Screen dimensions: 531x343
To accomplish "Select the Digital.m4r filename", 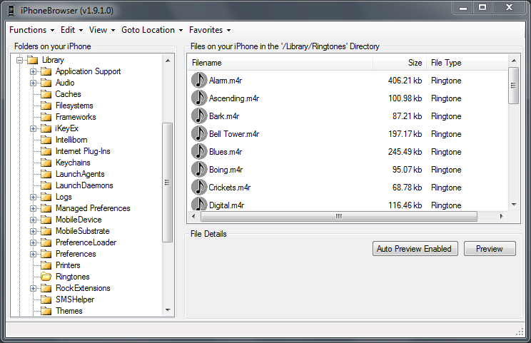I will (x=226, y=205).
